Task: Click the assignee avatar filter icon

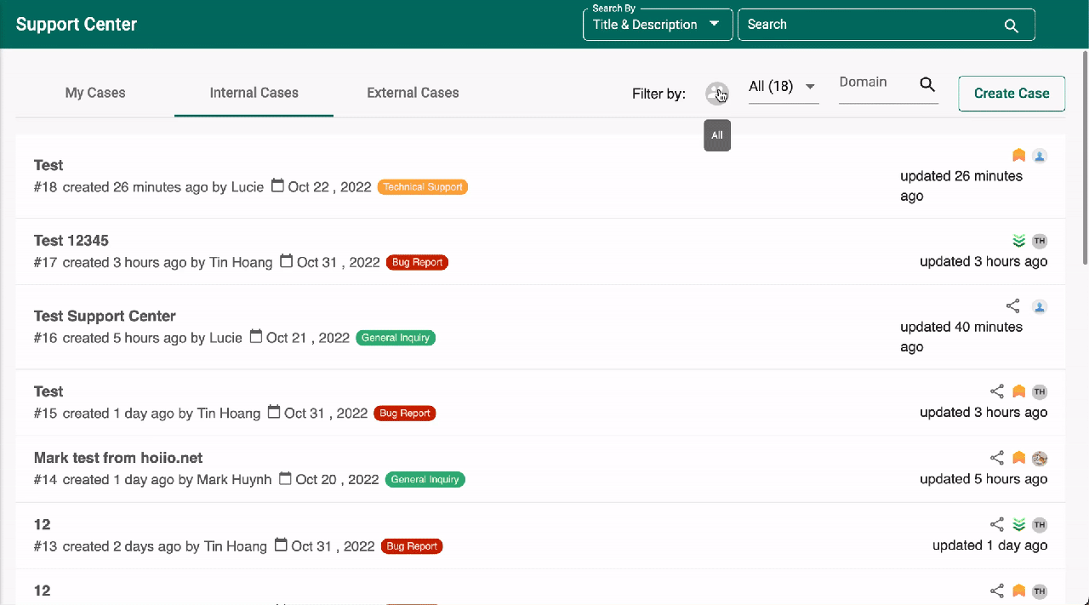Action: click(717, 94)
